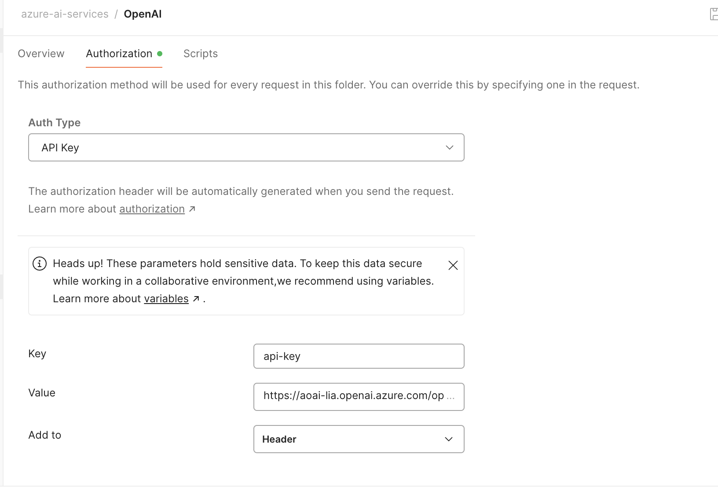Image resolution: width=718 pixels, height=491 pixels.
Task: Click the info icon in Heads up notice
Action: (40, 264)
